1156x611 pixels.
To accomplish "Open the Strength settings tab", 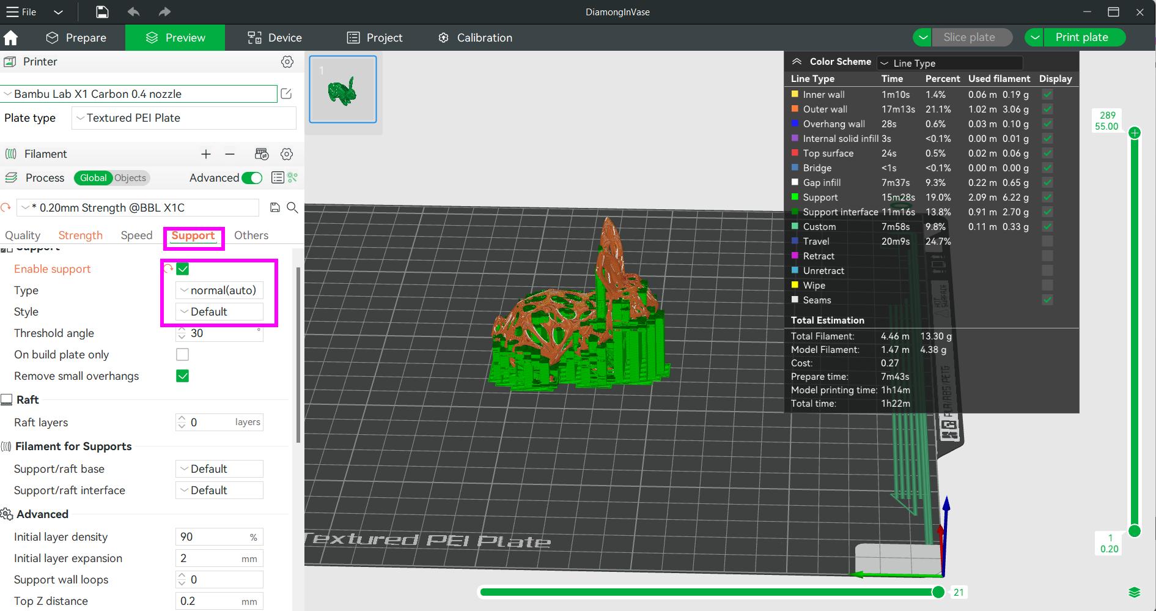I will (80, 235).
